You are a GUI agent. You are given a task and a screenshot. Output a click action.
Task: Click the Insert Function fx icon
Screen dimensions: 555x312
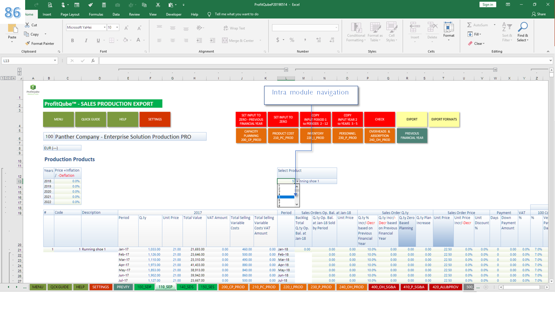click(x=93, y=61)
